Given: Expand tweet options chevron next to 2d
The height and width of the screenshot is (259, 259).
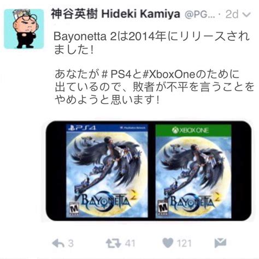Looking at the screenshot, I should (247, 15).
